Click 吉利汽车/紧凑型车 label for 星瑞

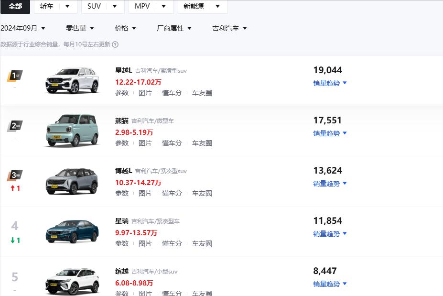tap(155, 221)
